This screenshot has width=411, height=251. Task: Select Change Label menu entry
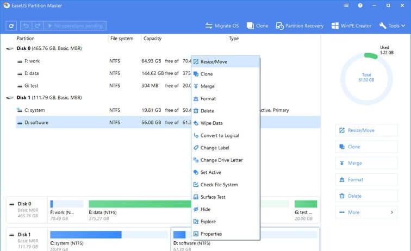[226, 148]
